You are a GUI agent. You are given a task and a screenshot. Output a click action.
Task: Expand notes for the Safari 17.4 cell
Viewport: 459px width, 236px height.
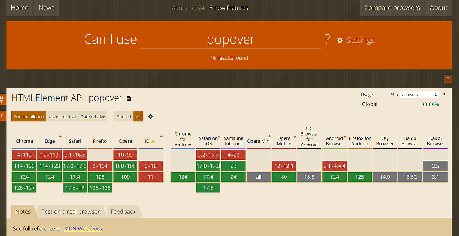click(75, 177)
